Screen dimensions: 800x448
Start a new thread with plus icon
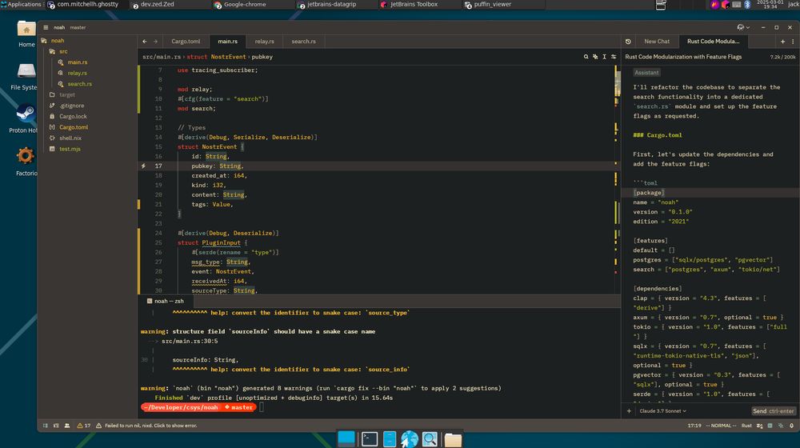(783, 42)
